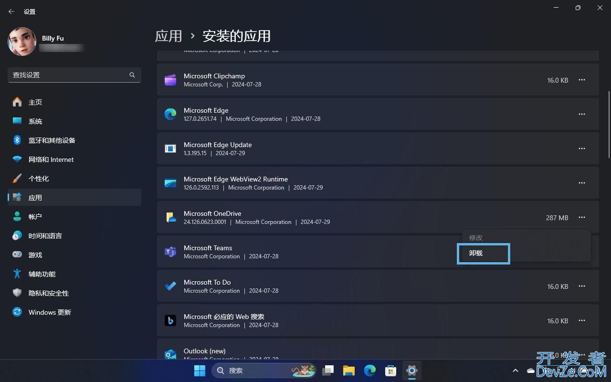This screenshot has height=382, width=611.
Task: Open Windows 更新 settings
Action: click(74, 312)
